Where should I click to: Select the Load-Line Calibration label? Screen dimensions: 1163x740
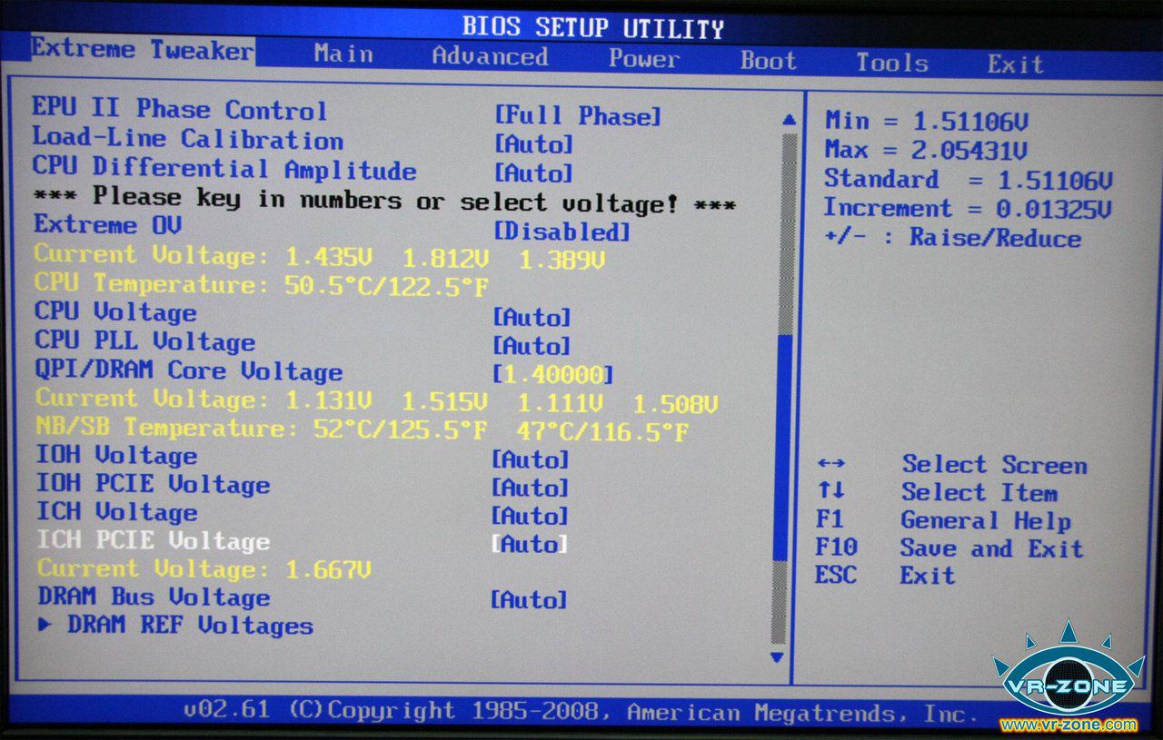point(187,139)
